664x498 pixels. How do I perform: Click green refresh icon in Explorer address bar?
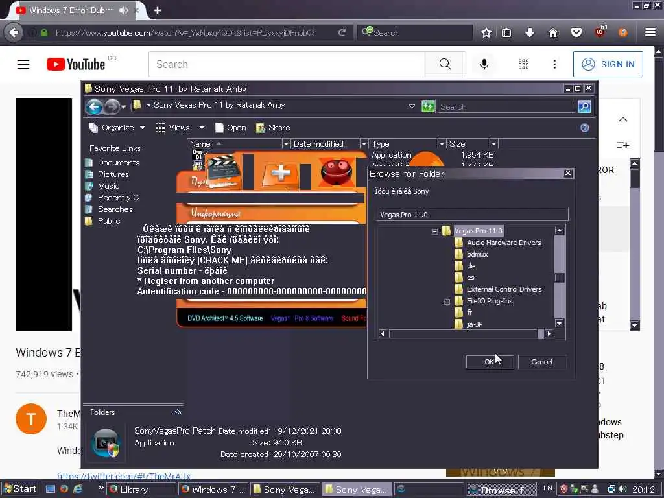click(428, 106)
